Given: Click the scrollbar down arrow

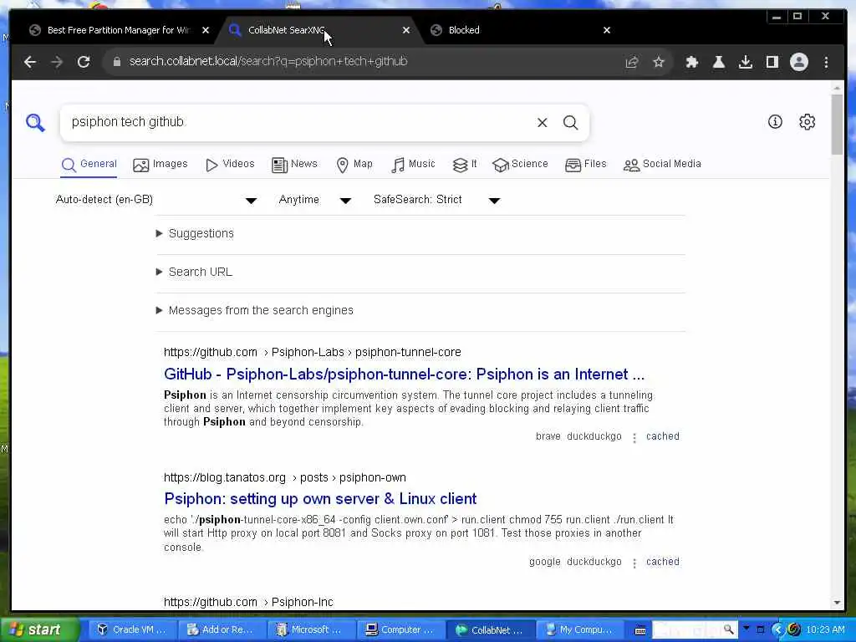Looking at the screenshot, I should [837, 603].
